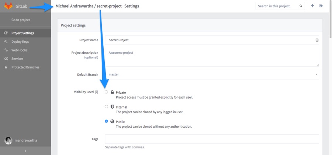Click the Project name input field

(x=212, y=40)
